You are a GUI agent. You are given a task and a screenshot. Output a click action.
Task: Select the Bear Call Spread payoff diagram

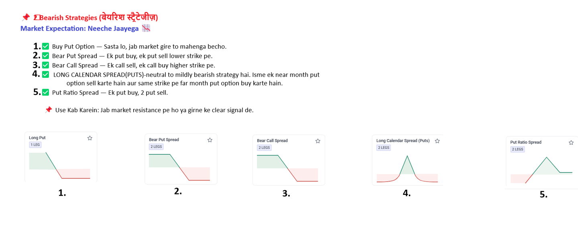(287, 168)
